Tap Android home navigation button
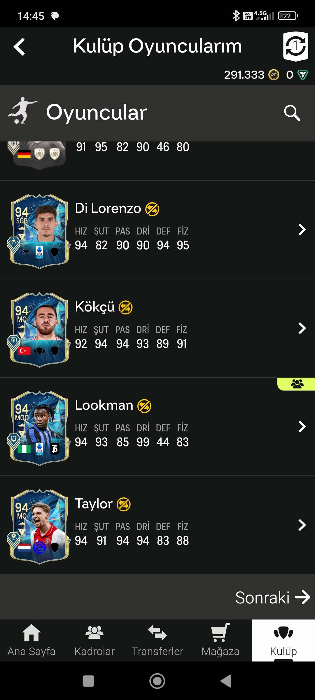 point(157,681)
